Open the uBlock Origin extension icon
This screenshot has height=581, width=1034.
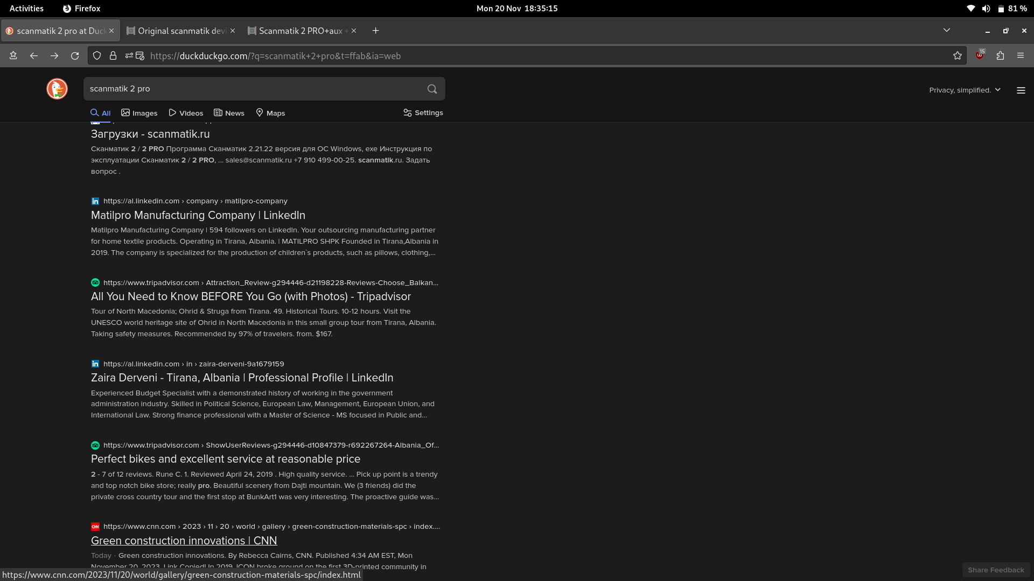click(980, 55)
